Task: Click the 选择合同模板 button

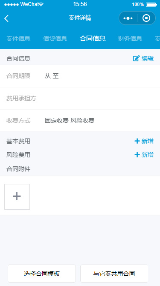Action: pyautogui.click(x=42, y=274)
